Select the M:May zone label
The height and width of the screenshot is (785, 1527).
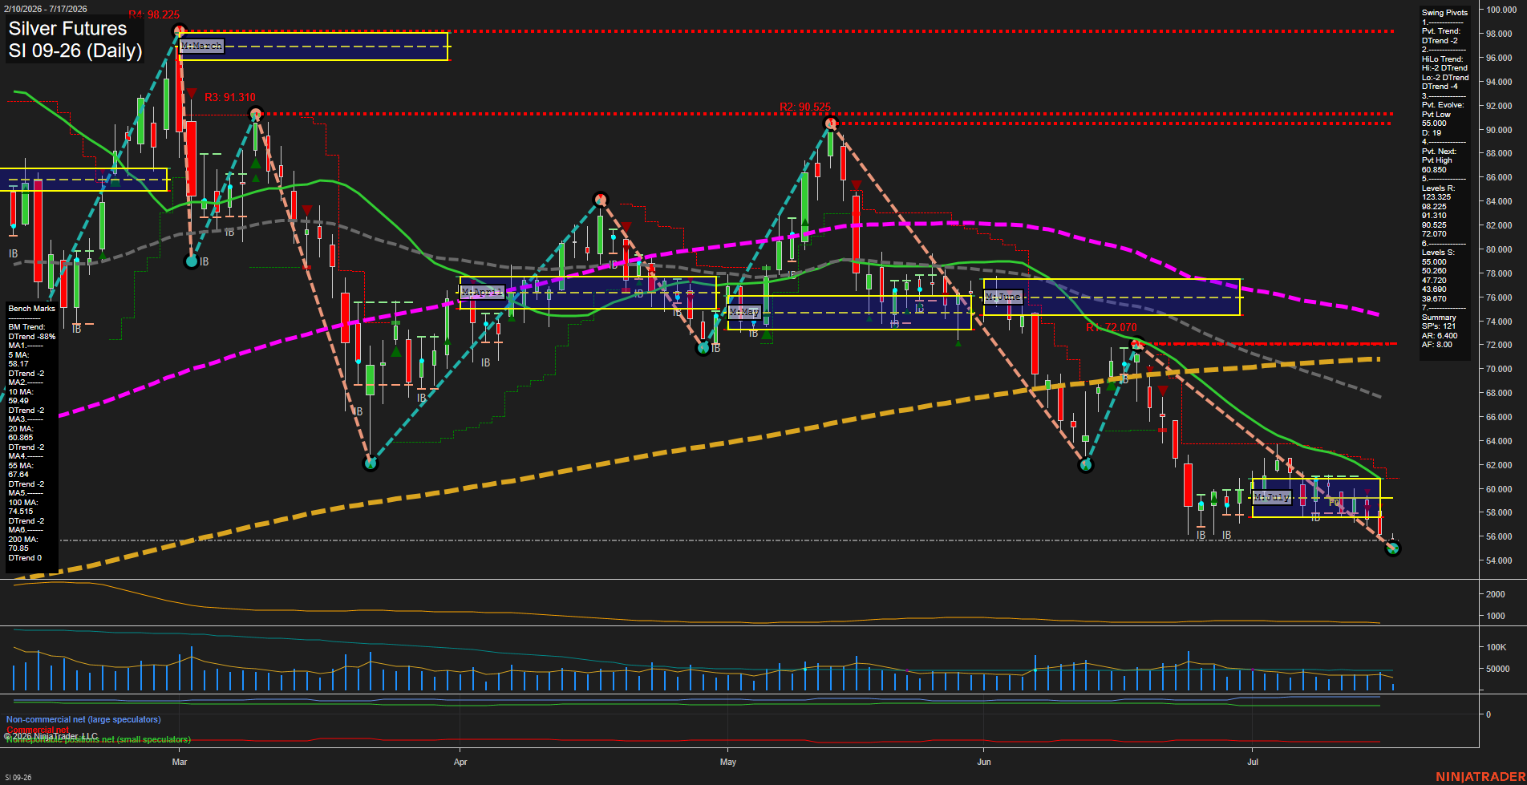pyautogui.click(x=744, y=311)
